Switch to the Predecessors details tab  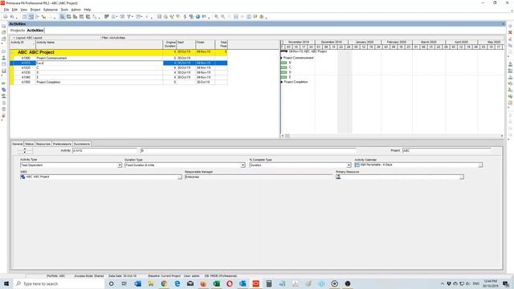(62, 144)
